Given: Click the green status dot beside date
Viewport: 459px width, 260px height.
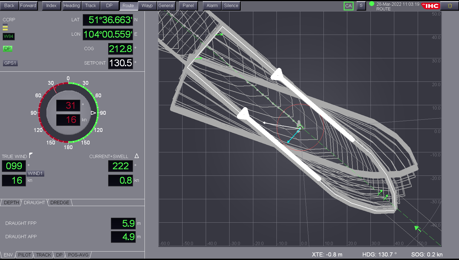Looking at the screenshot, I should 372,4.
